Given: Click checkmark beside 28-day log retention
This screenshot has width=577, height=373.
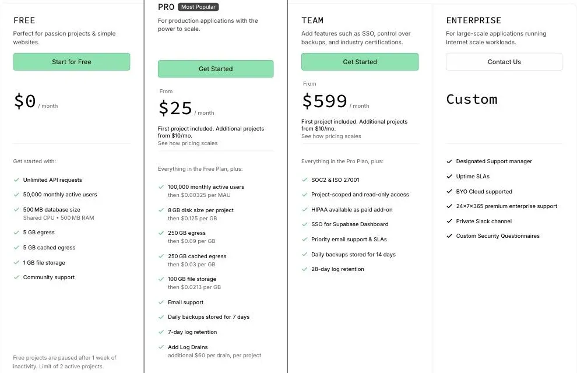Looking at the screenshot, I should pyautogui.click(x=304, y=269).
